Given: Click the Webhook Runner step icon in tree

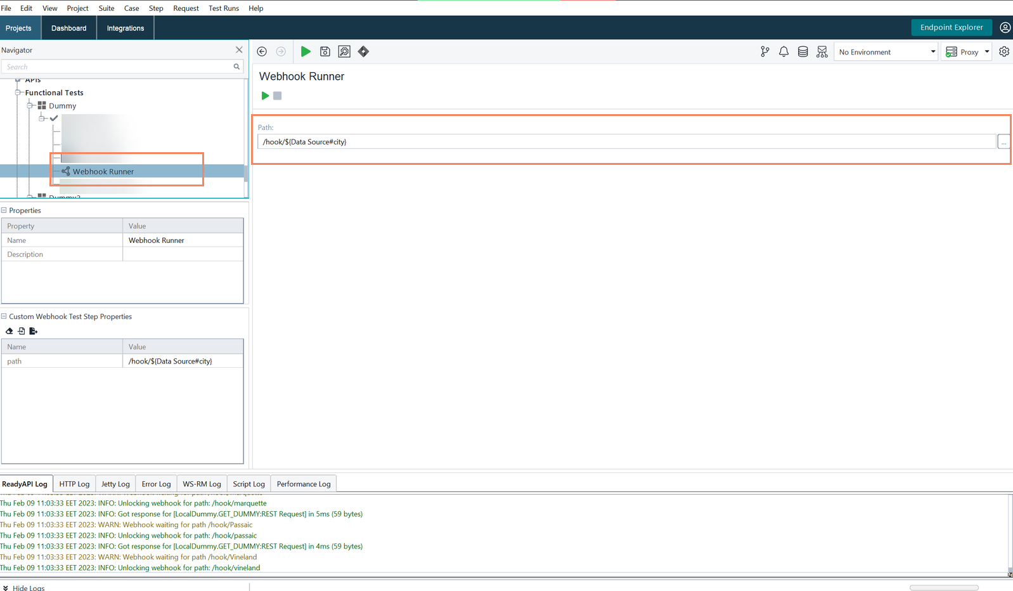Looking at the screenshot, I should coord(66,171).
